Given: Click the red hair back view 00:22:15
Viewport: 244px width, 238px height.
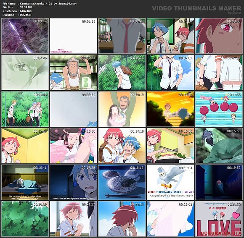Looking at the screenshot, I should [x=122, y=219].
